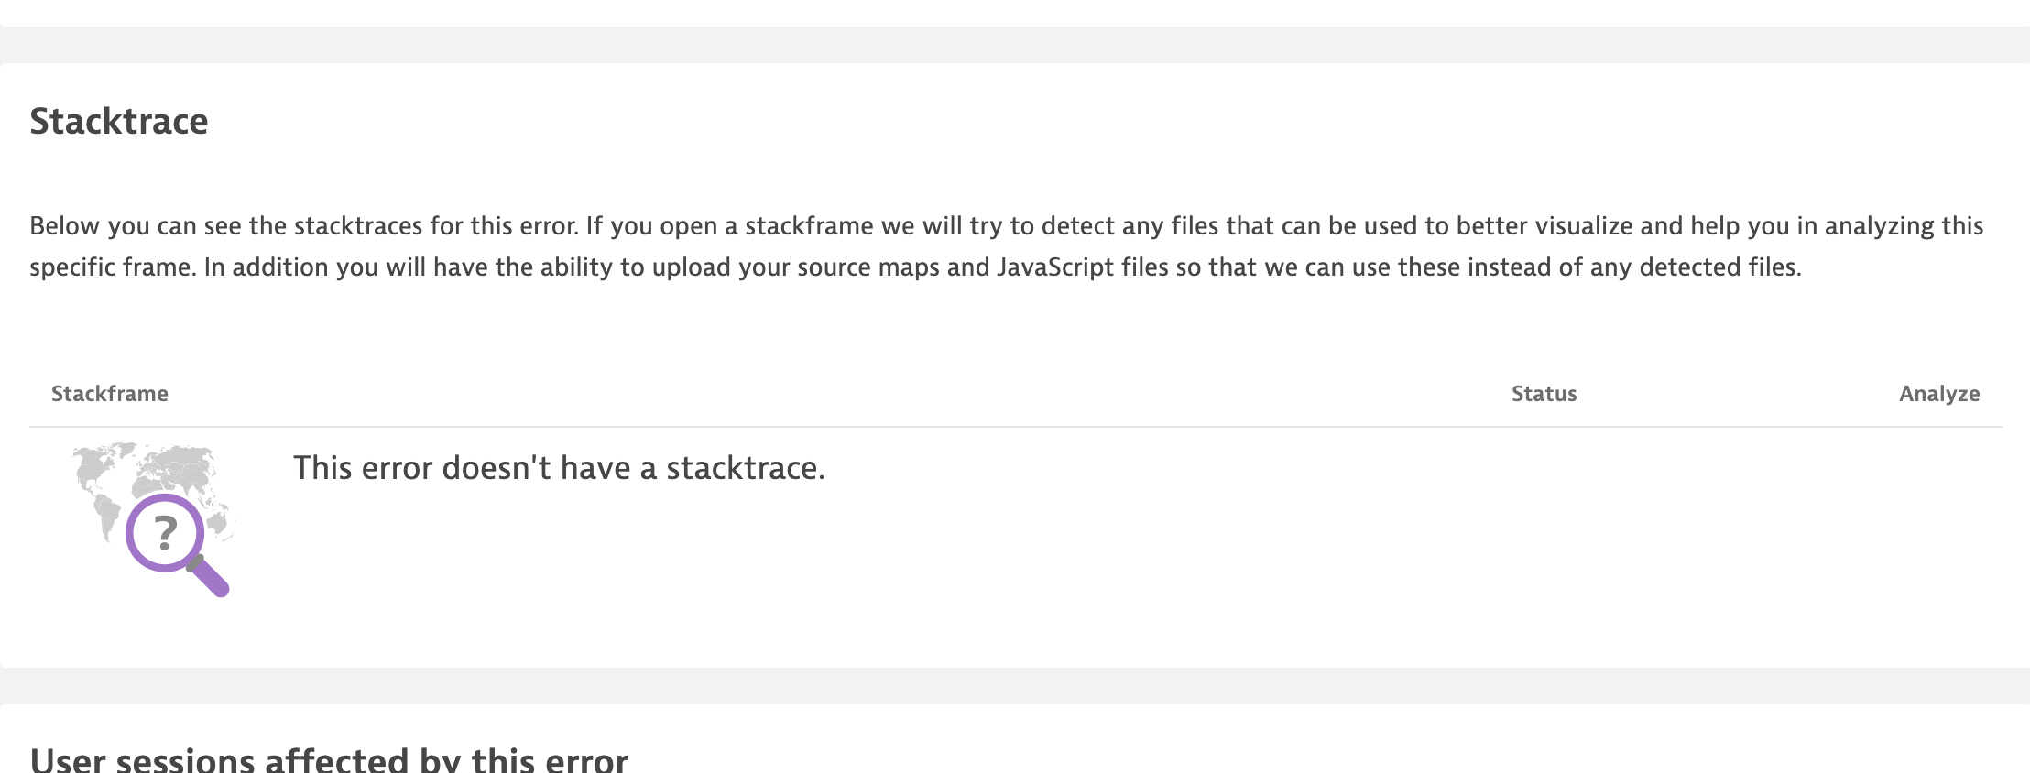The height and width of the screenshot is (773, 2030).
Task: Click the question mark inside the magnifier
Action: point(165,532)
